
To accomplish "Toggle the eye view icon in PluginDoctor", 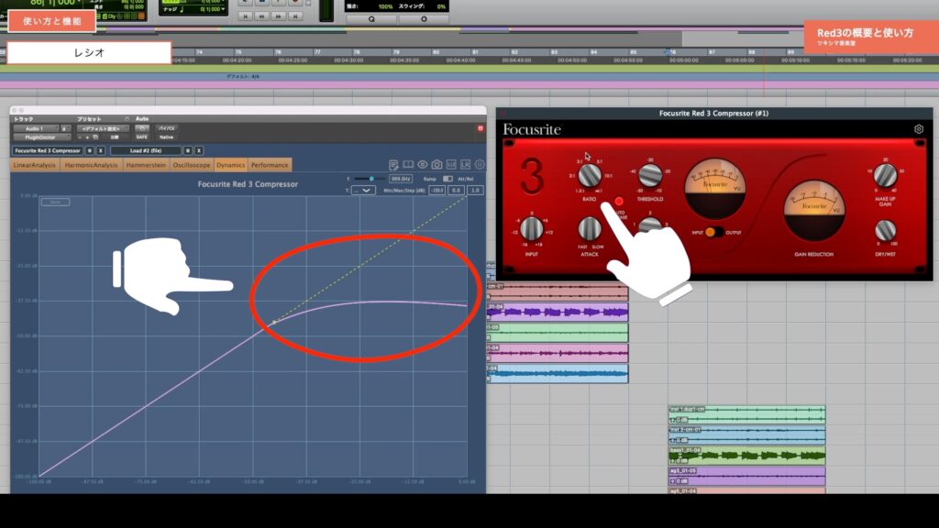I will [422, 165].
